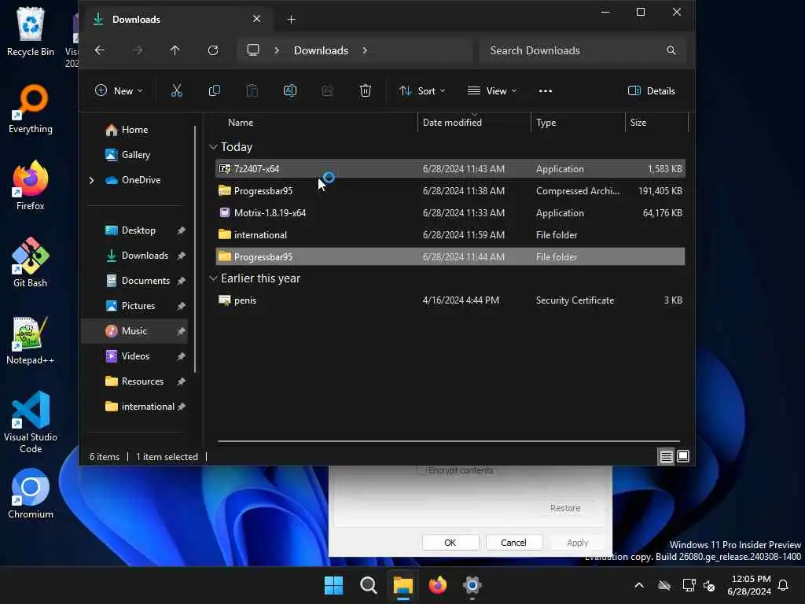Select Visual Studio Code desktop shortcut
This screenshot has width=805, height=604.
[x=31, y=422]
